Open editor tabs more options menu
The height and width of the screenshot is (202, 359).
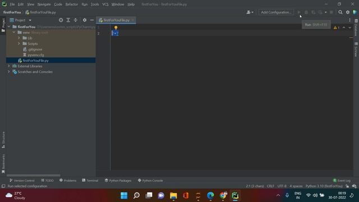tap(349, 20)
